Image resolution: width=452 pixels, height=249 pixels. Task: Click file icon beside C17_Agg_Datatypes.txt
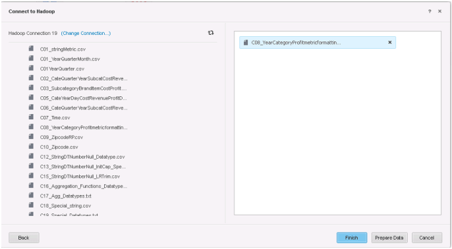point(31,196)
